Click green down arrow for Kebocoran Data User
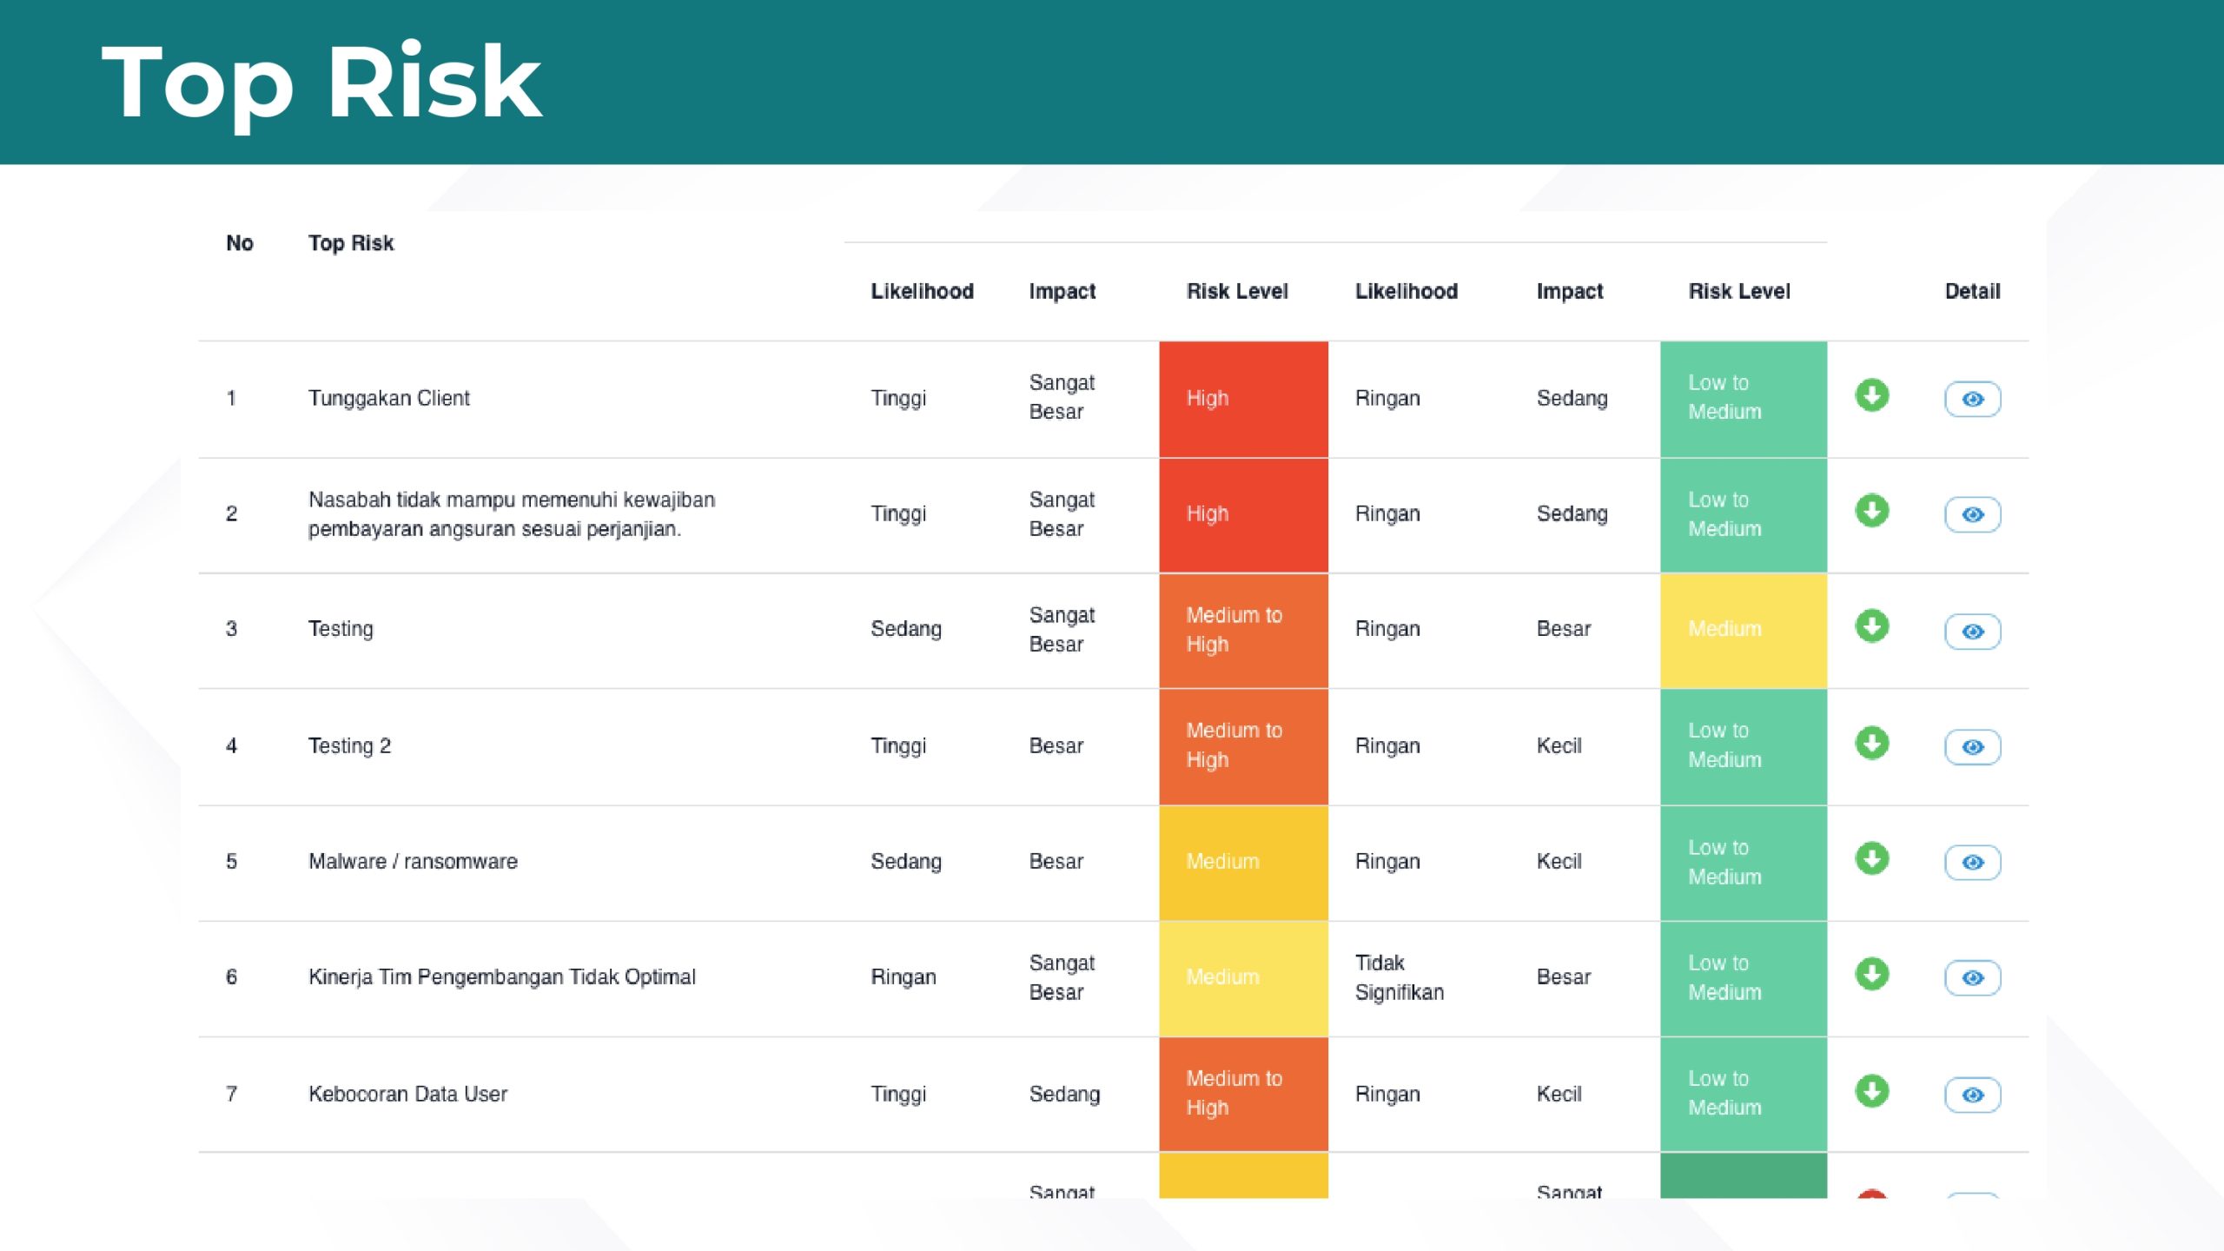The height and width of the screenshot is (1251, 2224). click(1872, 1091)
